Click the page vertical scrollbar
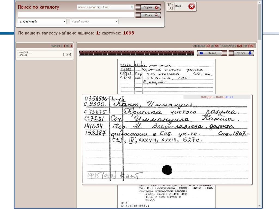Image resolution: width=279 pixels, height=209 pixels. tap(259, 22)
